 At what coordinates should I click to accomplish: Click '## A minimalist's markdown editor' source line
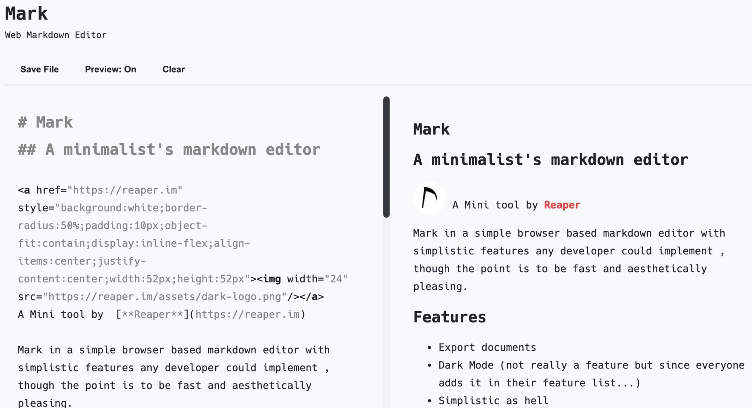(169, 150)
